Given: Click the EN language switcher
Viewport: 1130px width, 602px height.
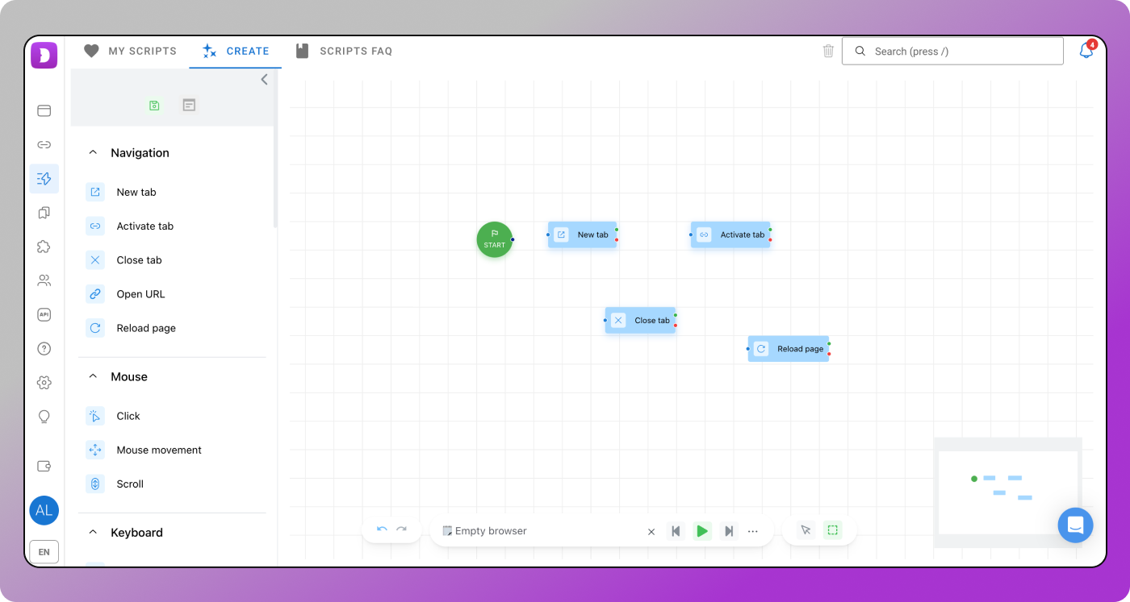Looking at the screenshot, I should 44,552.
